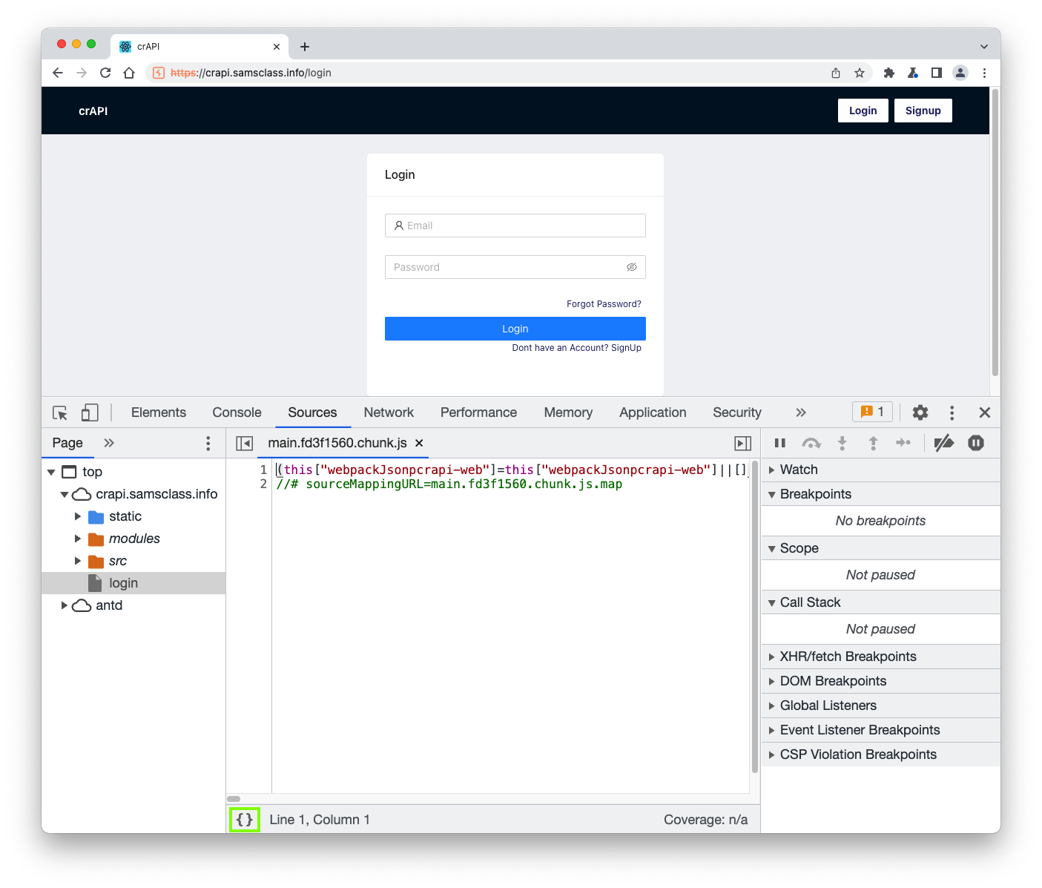Hide the file navigator pane
This screenshot has width=1042, height=888.
pos(245,443)
